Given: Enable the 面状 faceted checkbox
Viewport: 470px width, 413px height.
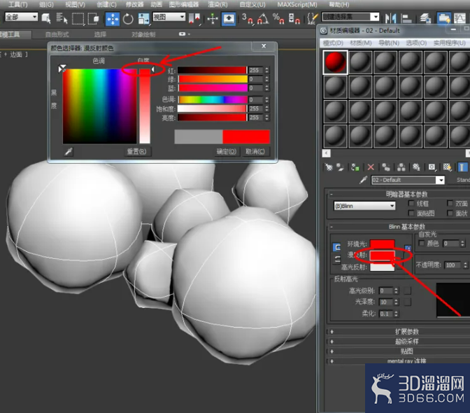Looking at the screenshot, I should pos(450,213).
